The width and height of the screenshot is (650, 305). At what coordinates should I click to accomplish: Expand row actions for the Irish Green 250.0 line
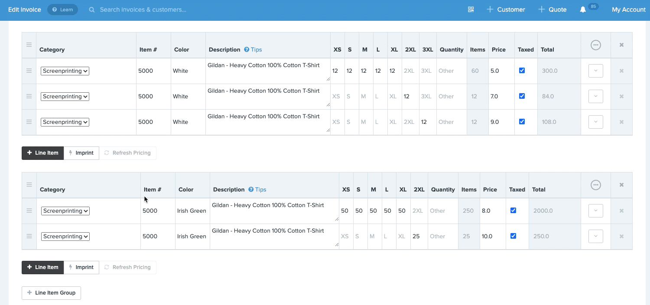click(596, 237)
